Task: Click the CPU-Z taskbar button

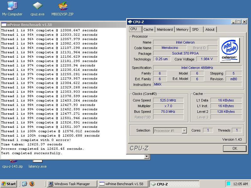Action: pyautogui.click(x=174, y=184)
